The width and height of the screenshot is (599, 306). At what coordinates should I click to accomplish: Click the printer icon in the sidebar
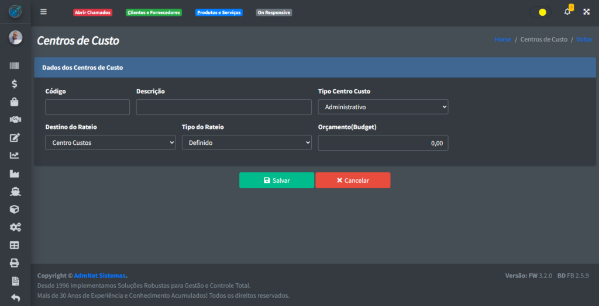point(15,263)
